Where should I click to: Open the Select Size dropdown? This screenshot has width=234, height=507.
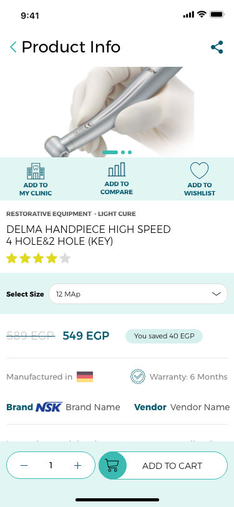click(138, 294)
